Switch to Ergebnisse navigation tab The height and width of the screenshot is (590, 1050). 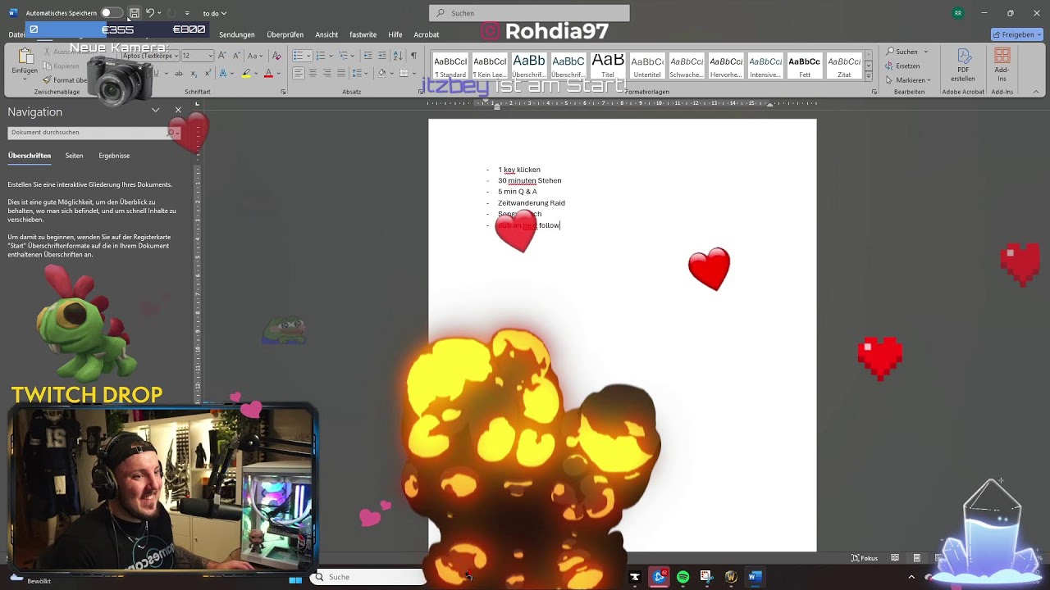[114, 156]
